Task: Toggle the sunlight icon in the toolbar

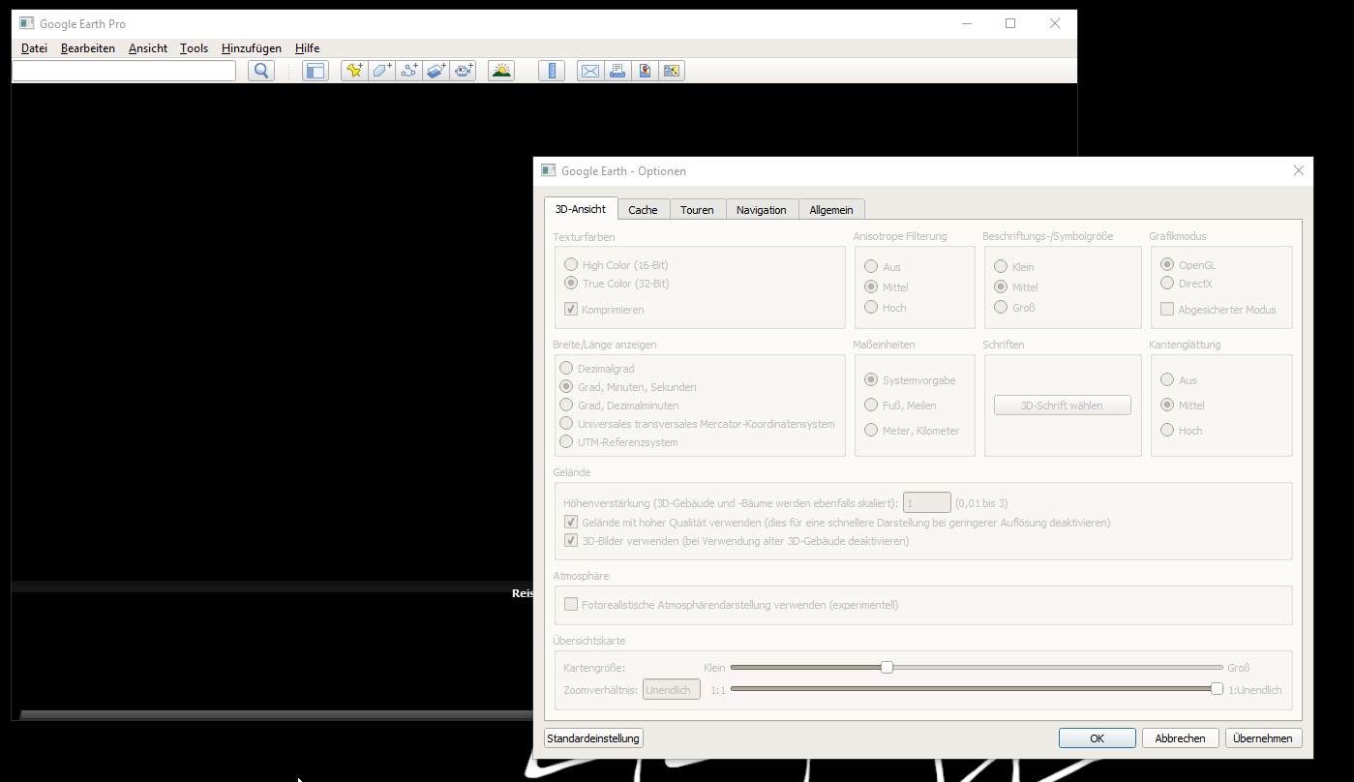Action: (x=501, y=71)
